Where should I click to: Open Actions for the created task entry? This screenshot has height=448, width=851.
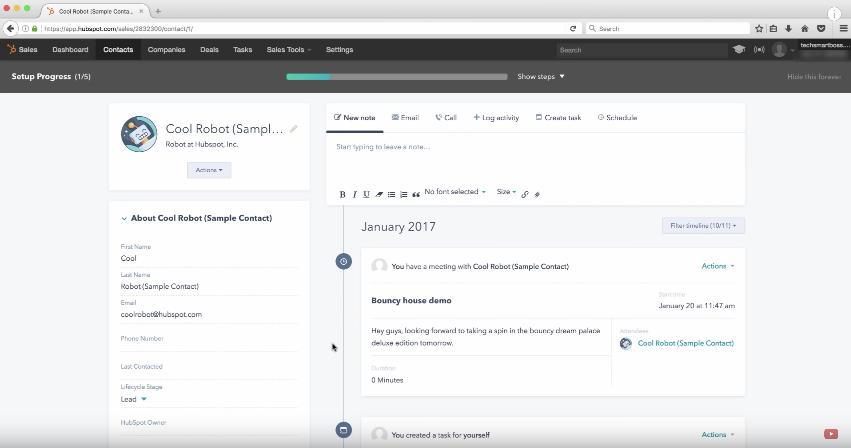(x=718, y=435)
